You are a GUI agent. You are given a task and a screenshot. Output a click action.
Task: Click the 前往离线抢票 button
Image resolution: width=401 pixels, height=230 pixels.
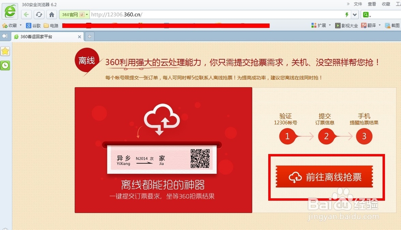point(324,177)
